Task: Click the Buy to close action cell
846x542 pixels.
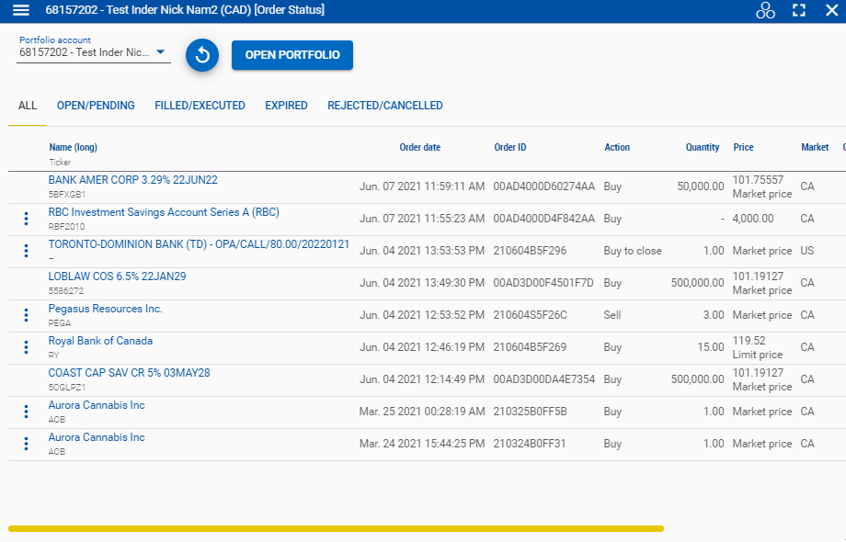Action: point(633,251)
